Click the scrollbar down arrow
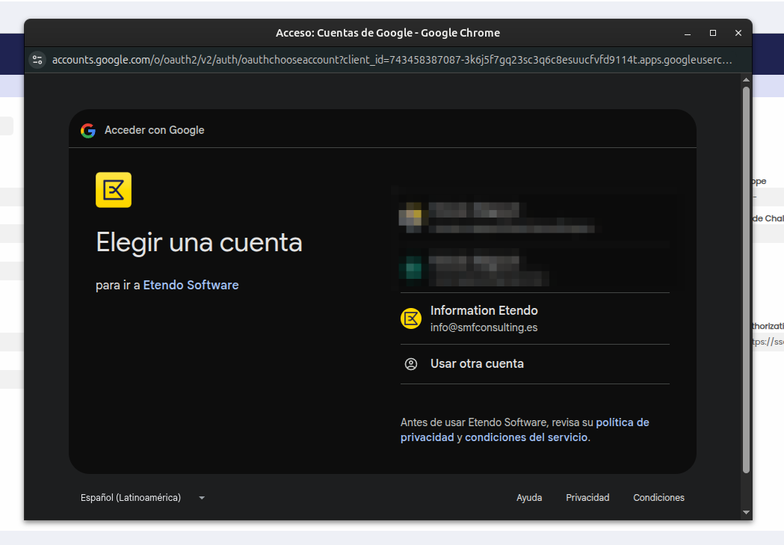 746,513
